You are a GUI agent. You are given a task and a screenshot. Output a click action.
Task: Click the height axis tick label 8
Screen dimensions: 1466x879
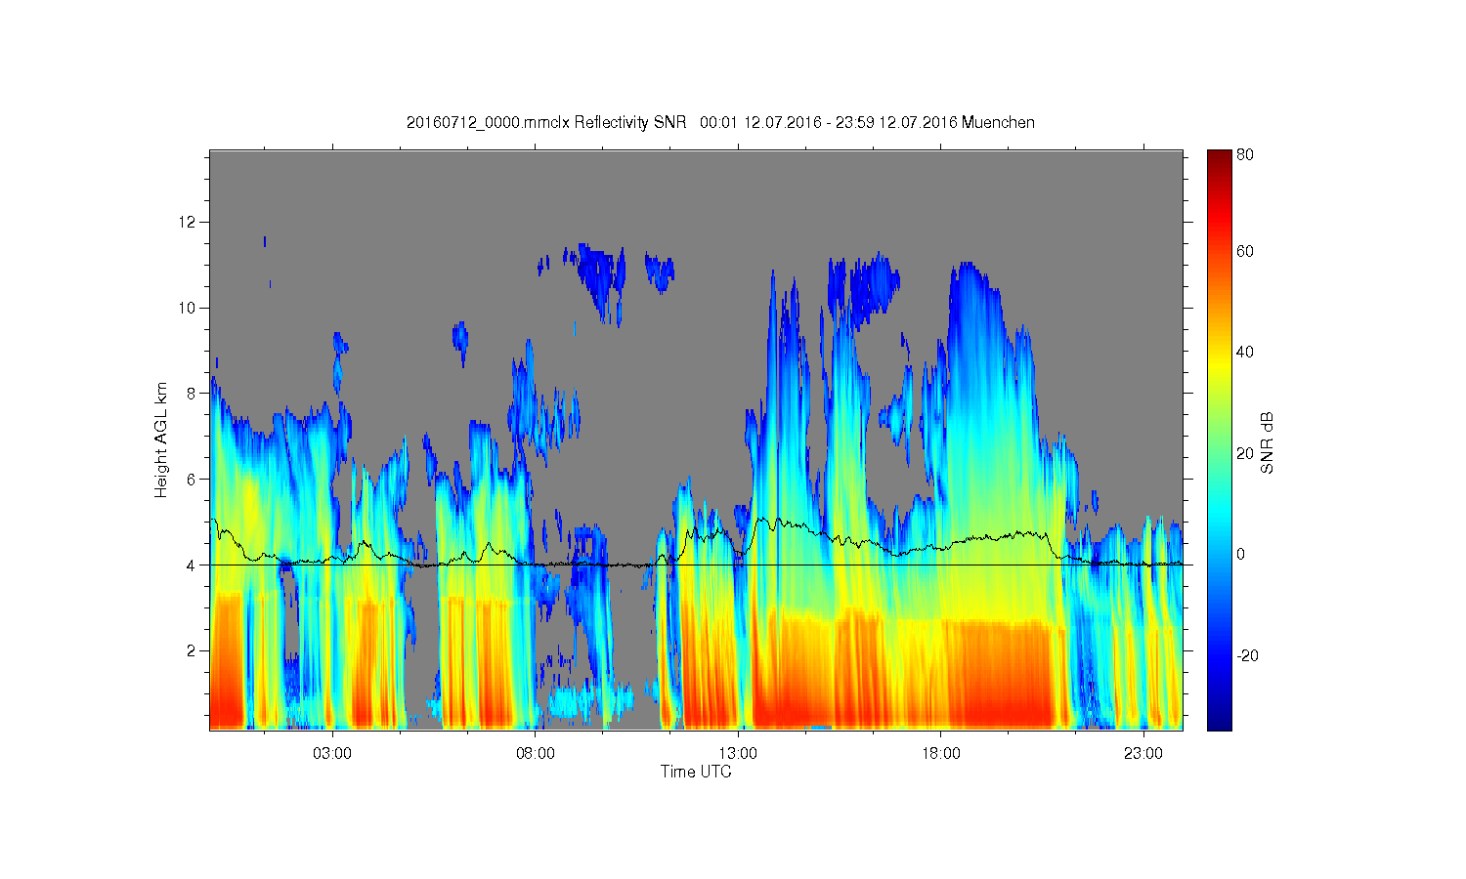click(193, 394)
